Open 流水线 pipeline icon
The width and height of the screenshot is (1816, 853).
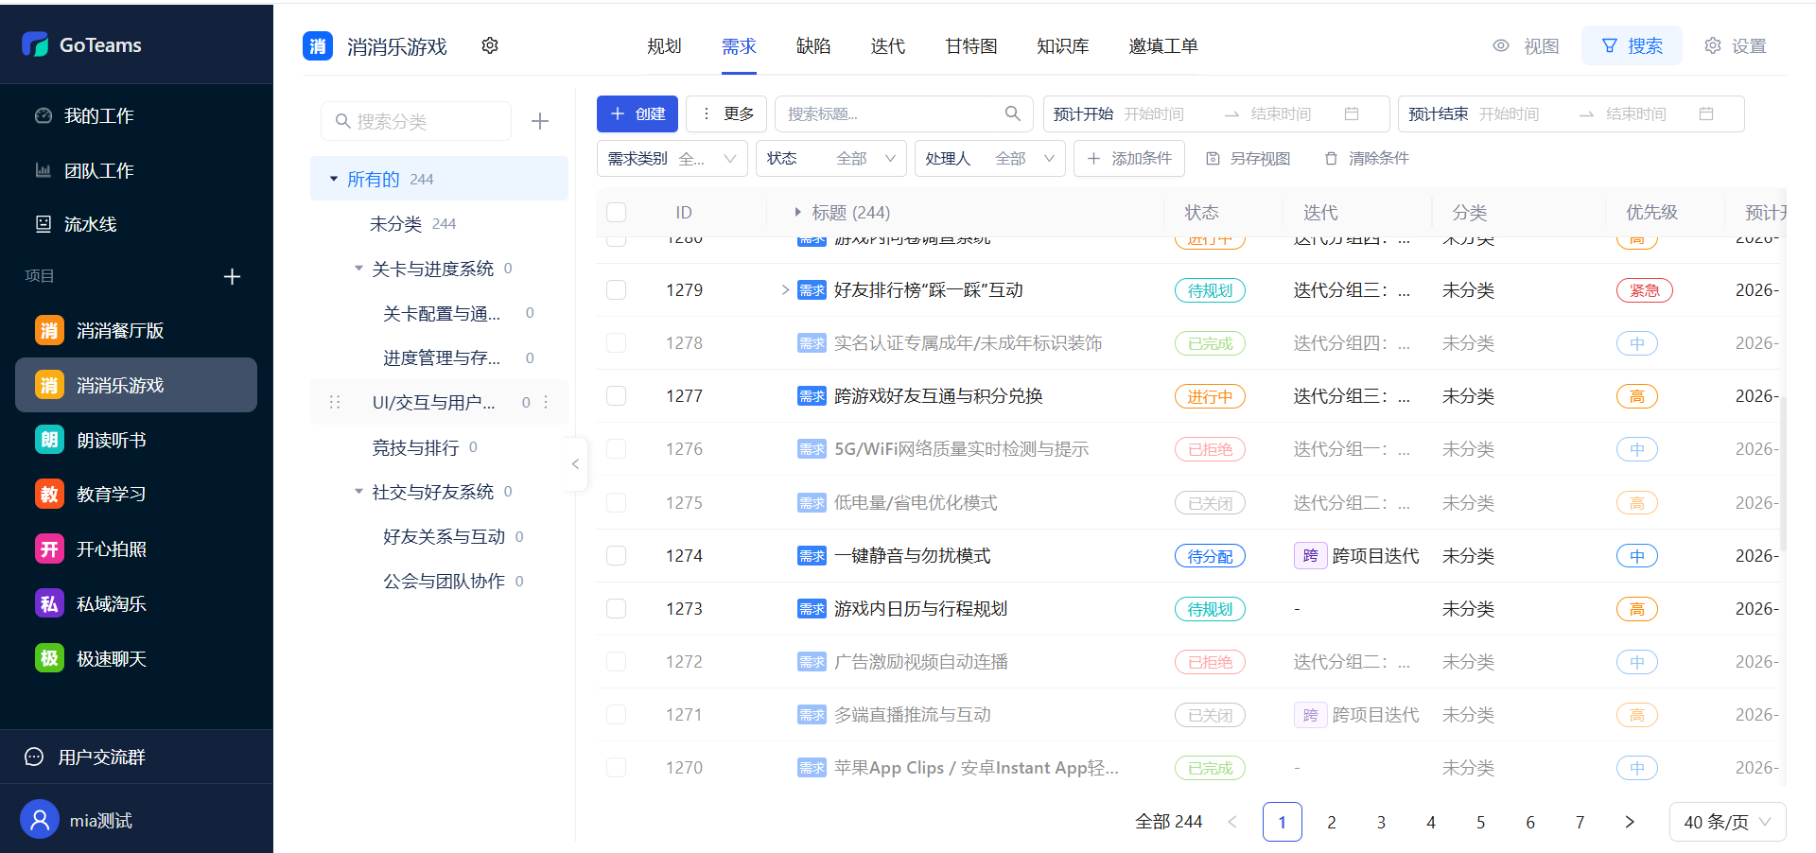(44, 224)
